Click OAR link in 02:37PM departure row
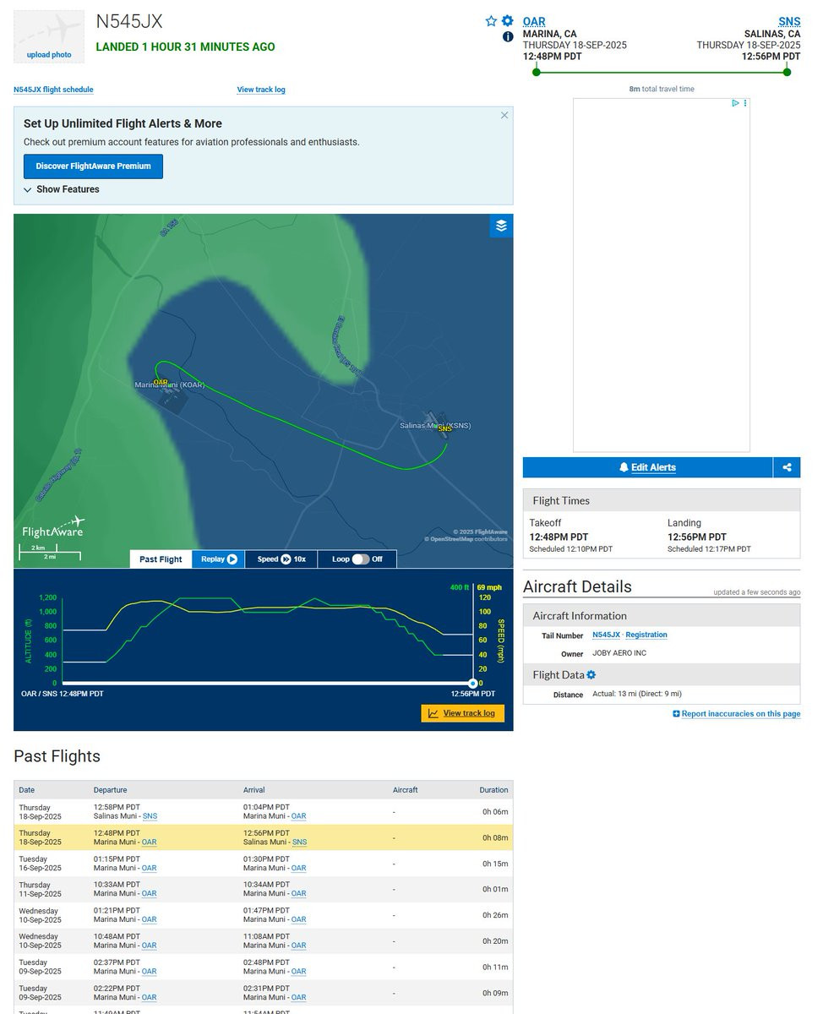823x1014 pixels. [149, 971]
